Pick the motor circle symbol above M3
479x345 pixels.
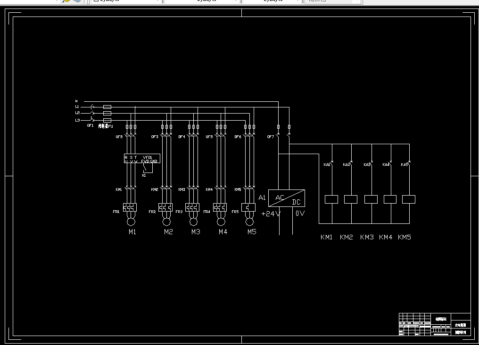click(x=194, y=222)
